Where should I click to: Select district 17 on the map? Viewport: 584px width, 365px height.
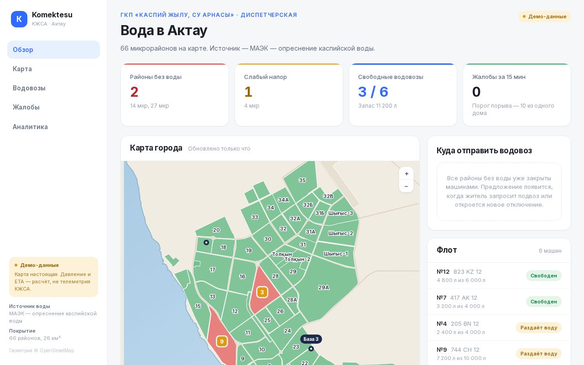point(213,270)
